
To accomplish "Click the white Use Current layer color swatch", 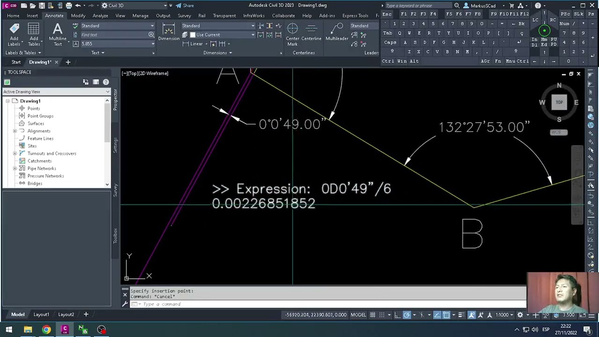I will click(x=192, y=35).
